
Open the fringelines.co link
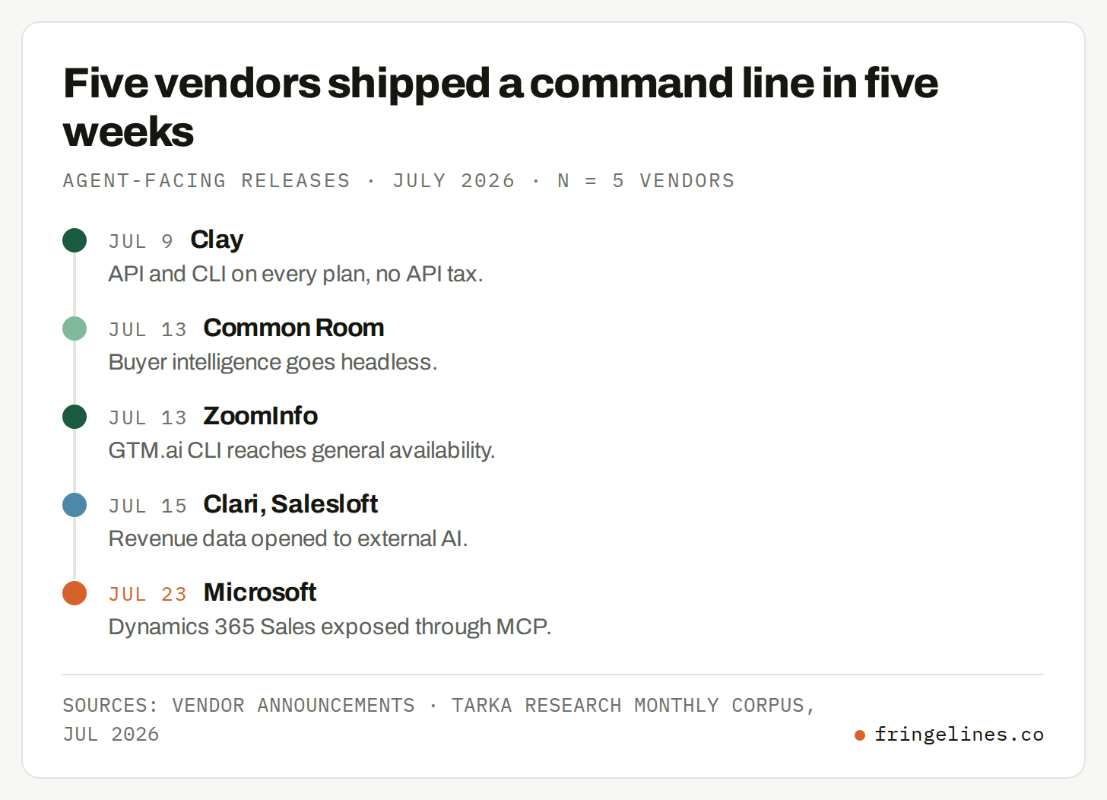[x=959, y=735]
